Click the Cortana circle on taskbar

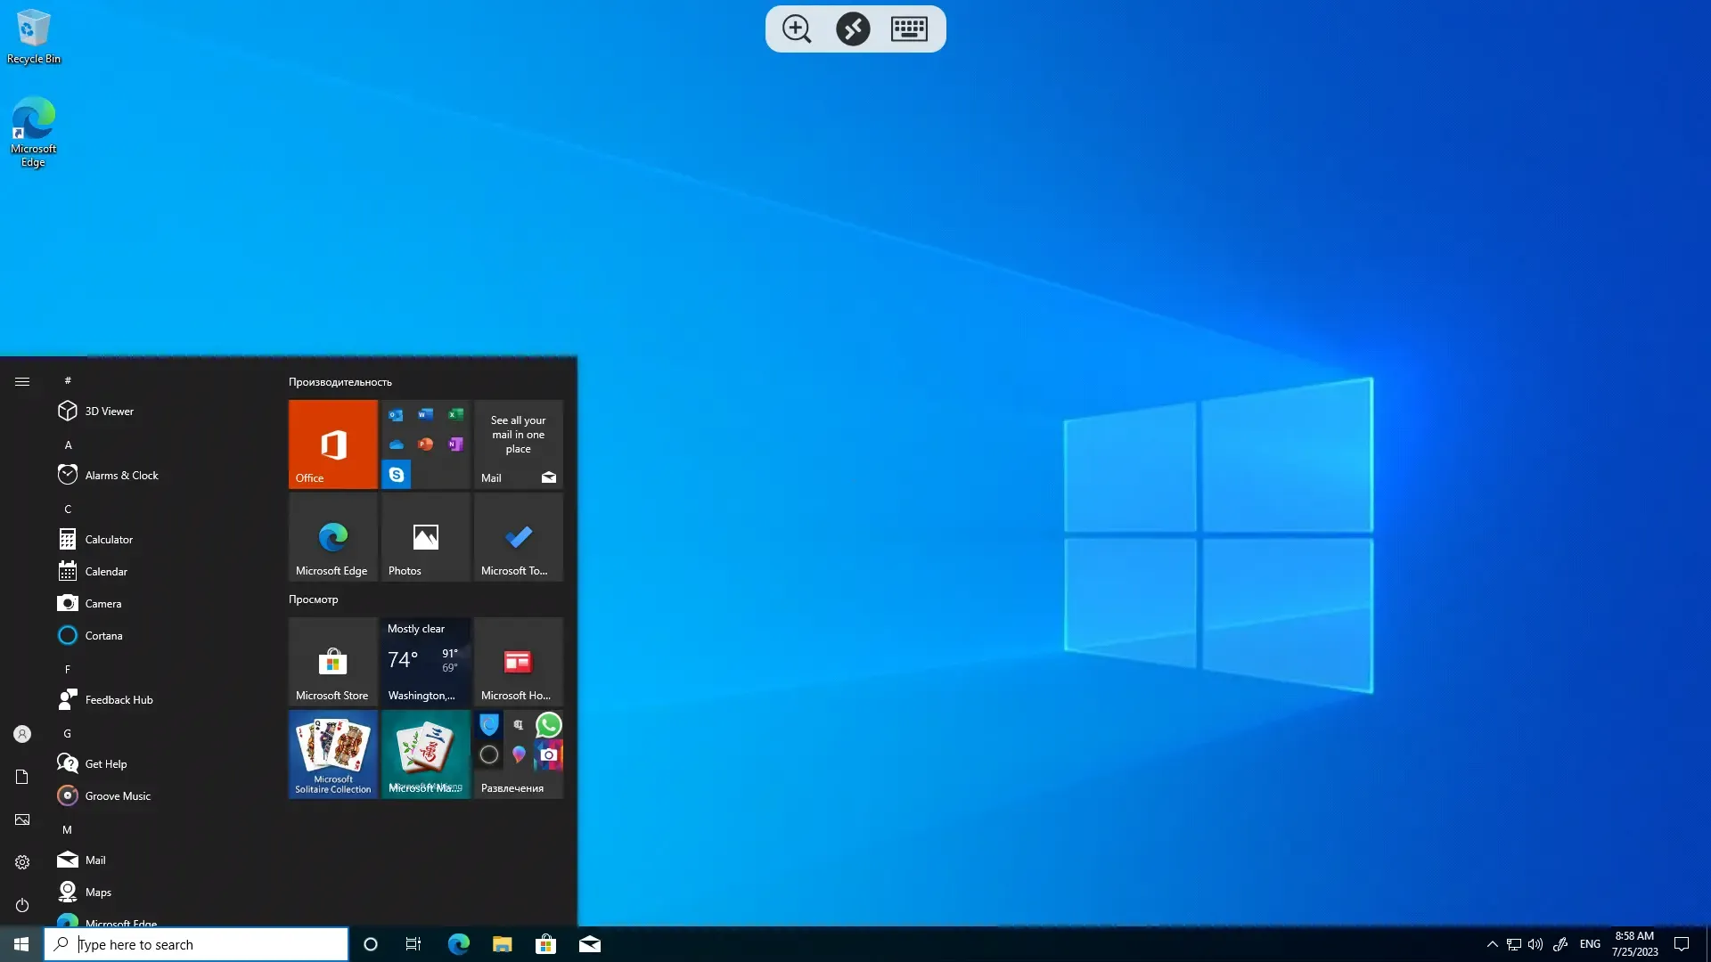point(371,944)
